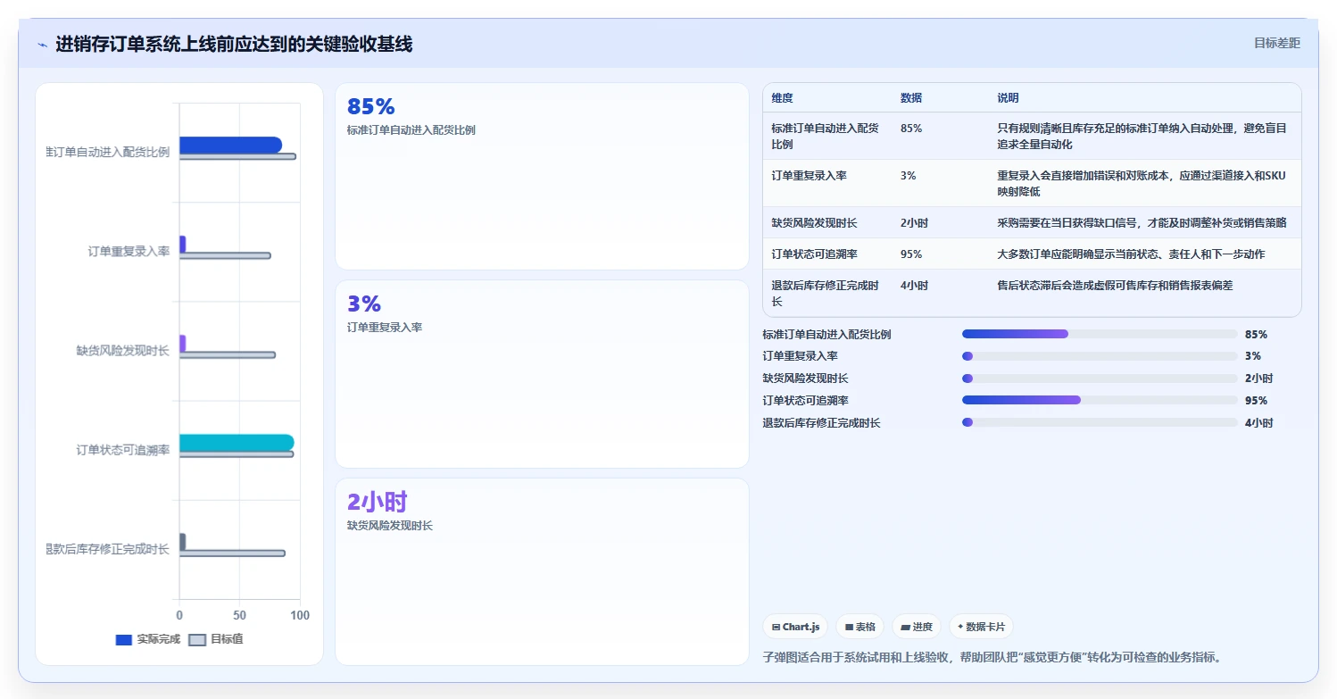Click the 说明 table column header
Viewport: 1337px width, 699px height.
[x=1008, y=98]
